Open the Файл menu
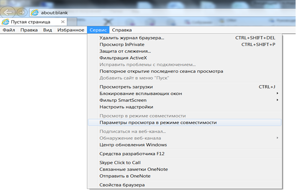Image resolution: width=296 pixels, height=196 pixels. pyautogui.click(x=9, y=30)
